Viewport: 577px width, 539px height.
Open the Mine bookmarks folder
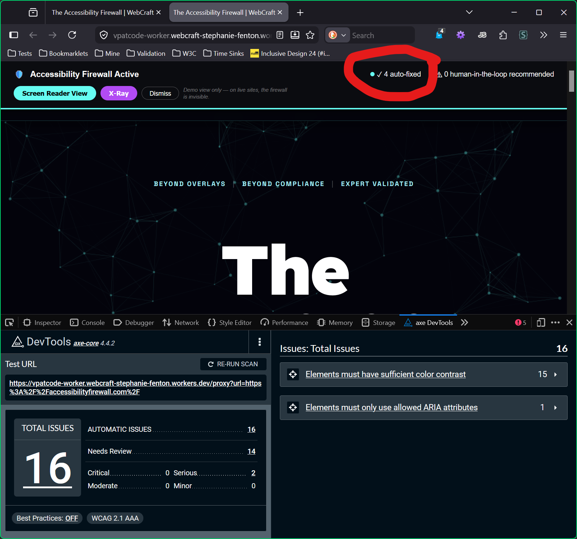pos(107,54)
